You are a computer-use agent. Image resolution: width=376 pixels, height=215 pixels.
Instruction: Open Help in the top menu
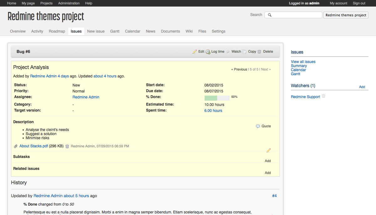(x=89, y=3)
